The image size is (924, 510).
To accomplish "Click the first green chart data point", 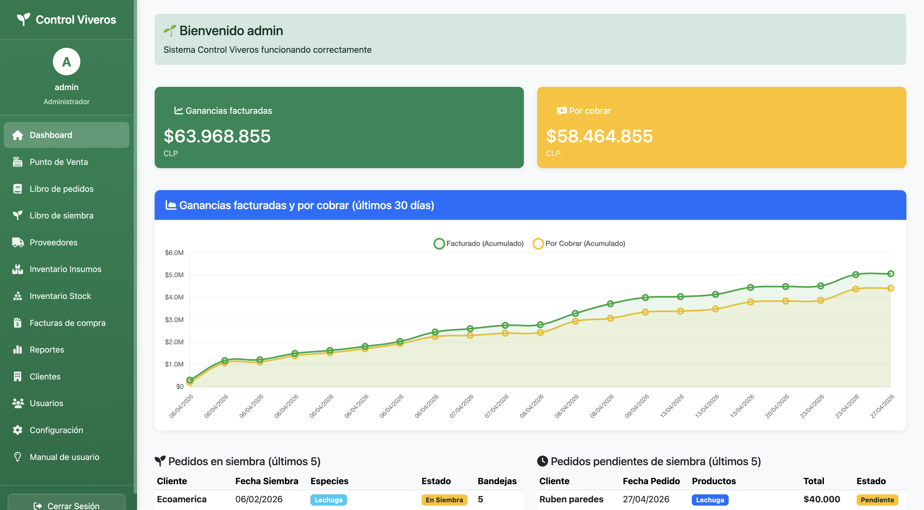I will pyautogui.click(x=190, y=380).
